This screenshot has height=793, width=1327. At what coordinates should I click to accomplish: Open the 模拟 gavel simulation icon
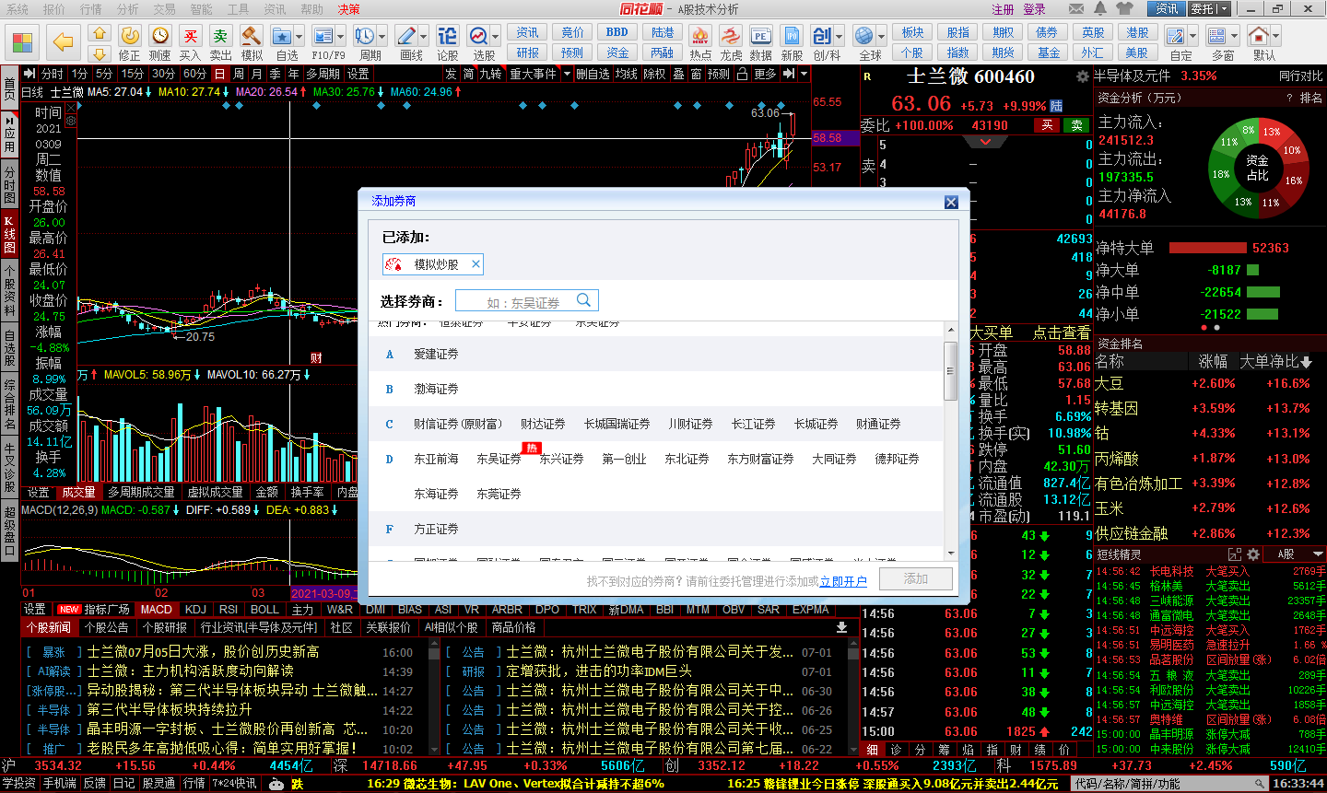252,37
